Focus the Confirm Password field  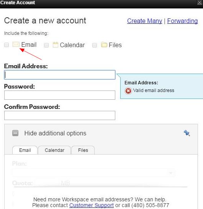[x=60, y=115]
